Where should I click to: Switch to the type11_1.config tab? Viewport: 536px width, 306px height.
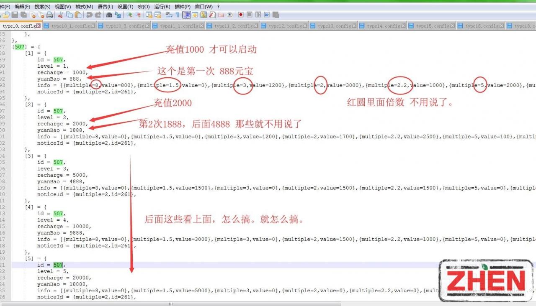tap(179, 26)
